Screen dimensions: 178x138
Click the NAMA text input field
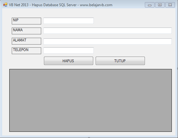point(107,31)
